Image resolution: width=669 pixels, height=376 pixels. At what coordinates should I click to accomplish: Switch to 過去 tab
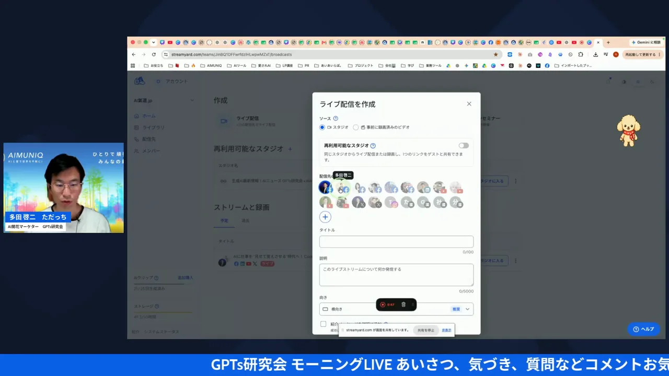tap(245, 221)
